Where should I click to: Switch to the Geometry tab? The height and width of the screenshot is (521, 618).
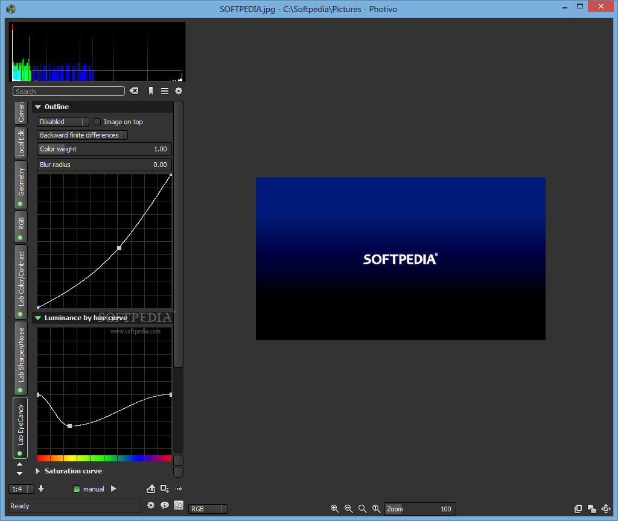(21, 185)
